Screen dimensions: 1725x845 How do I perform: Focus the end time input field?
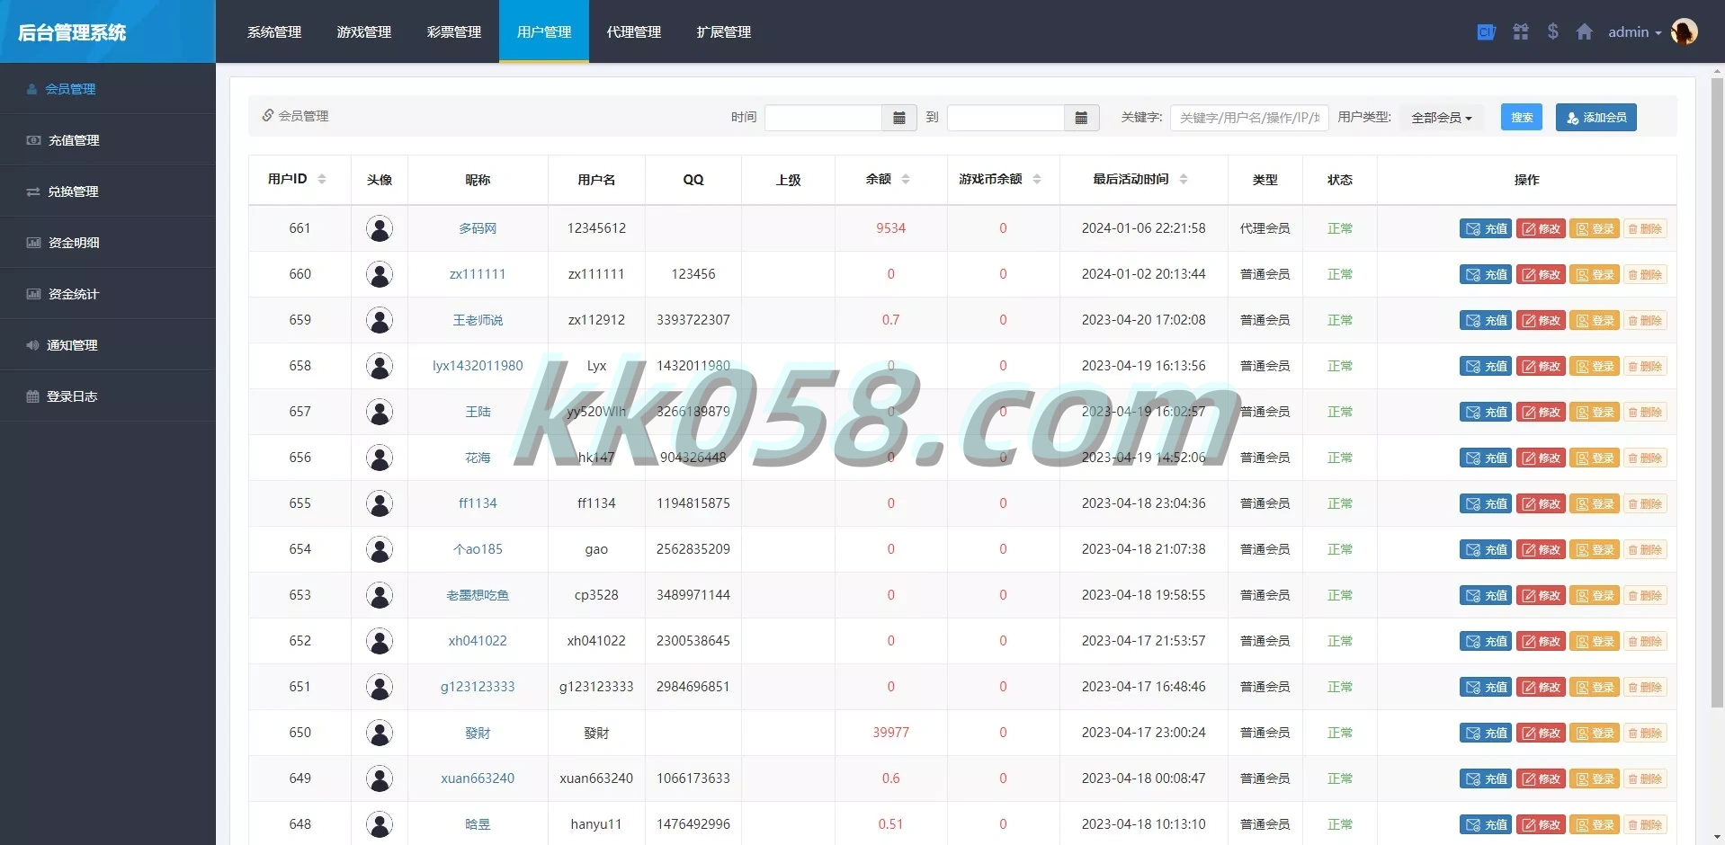point(1006,118)
